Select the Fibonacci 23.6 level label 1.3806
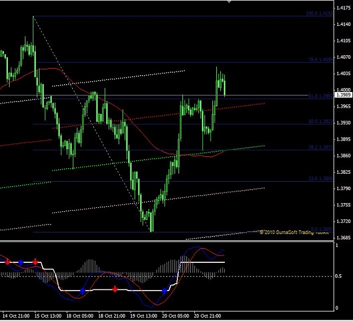Viewport: 353px width, 321px height. tap(320, 179)
